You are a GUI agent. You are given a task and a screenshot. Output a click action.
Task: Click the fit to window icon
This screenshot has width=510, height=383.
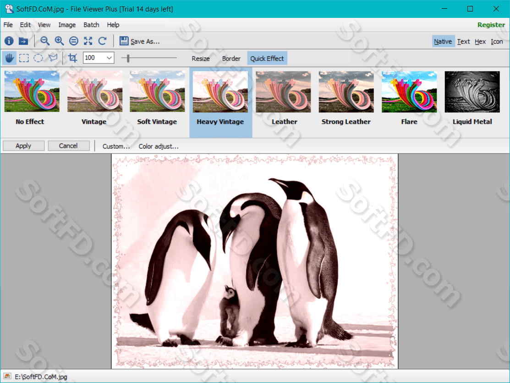click(88, 41)
